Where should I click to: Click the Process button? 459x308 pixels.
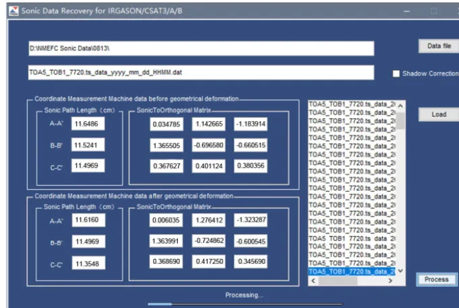click(437, 279)
